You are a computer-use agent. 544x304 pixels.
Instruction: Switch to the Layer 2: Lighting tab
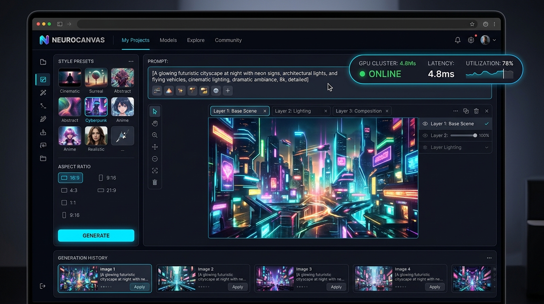tap(301, 111)
